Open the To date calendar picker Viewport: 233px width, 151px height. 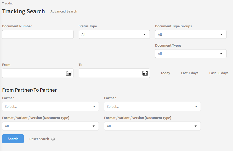(145, 73)
